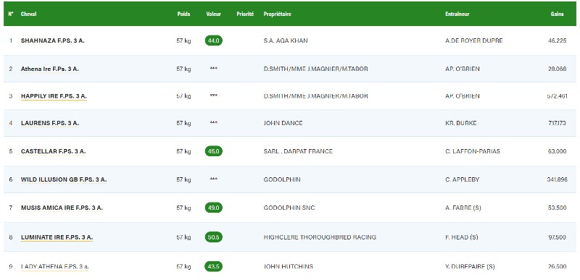Open Athena Ire F.Ps. 3 A. link
The width and height of the screenshot is (580, 280).
(x=49, y=69)
